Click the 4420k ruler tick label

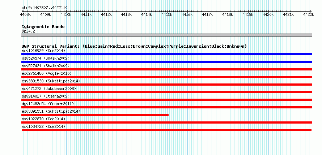(268, 14)
